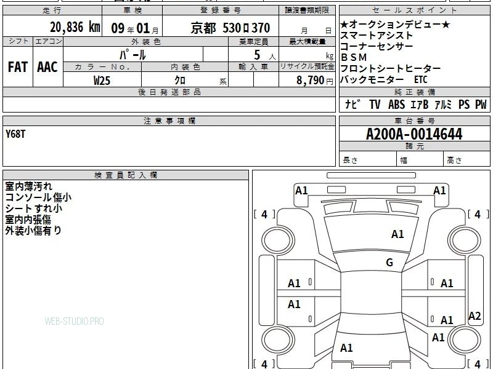Select the セールスポイント header

coord(414,10)
